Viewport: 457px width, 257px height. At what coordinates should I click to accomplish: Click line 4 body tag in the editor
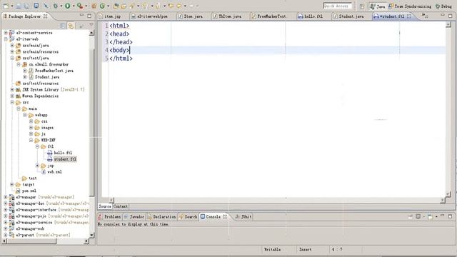pos(119,50)
